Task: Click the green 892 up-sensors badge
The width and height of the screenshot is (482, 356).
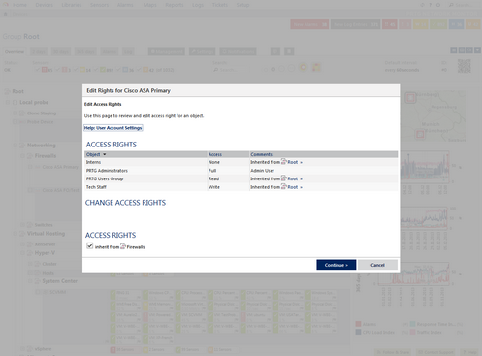Action: tap(438, 24)
